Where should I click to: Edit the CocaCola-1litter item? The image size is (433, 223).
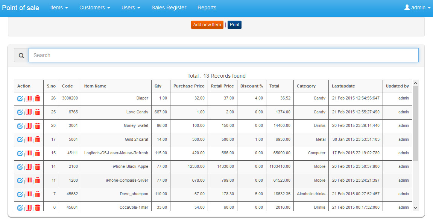20,208
